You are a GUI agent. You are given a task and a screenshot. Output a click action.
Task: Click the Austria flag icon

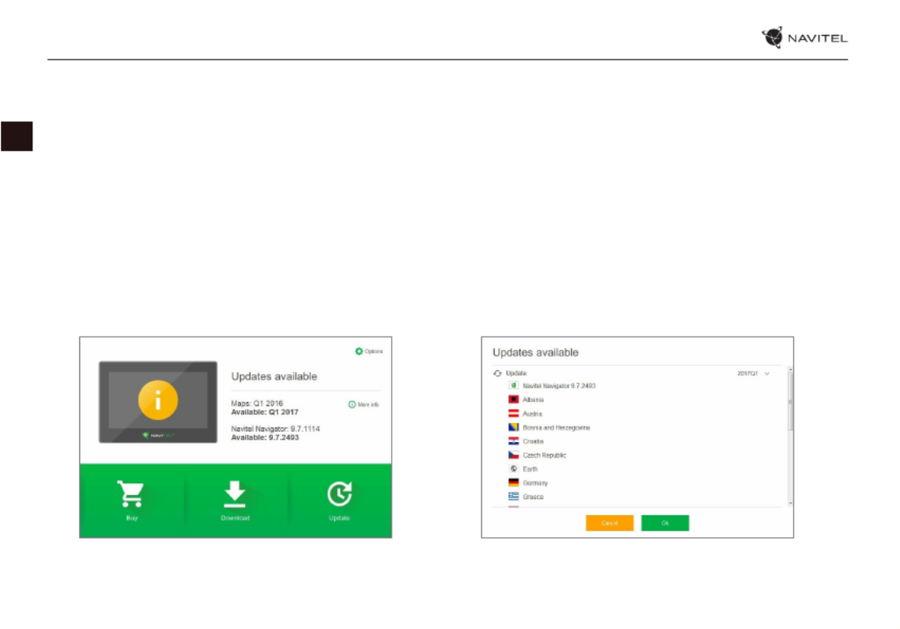click(x=514, y=414)
